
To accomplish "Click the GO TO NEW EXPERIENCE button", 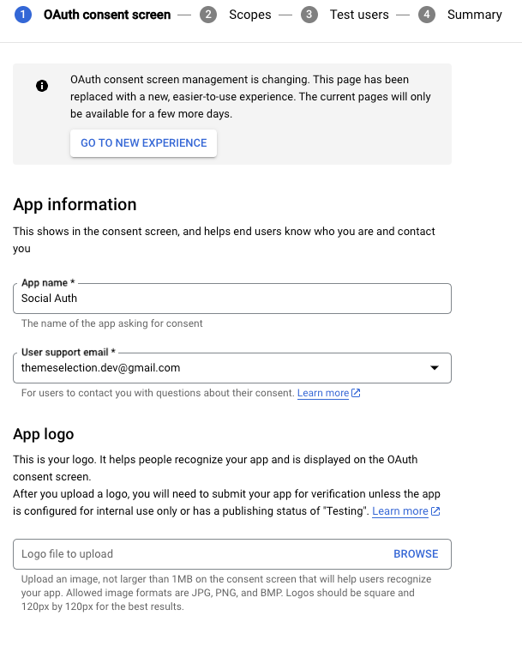I will pos(144,143).
